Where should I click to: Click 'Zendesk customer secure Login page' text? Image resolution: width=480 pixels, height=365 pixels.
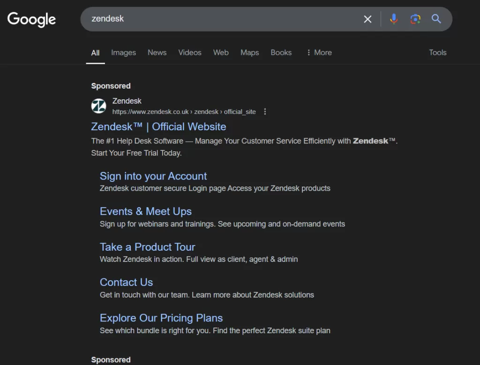click(215, 188)
